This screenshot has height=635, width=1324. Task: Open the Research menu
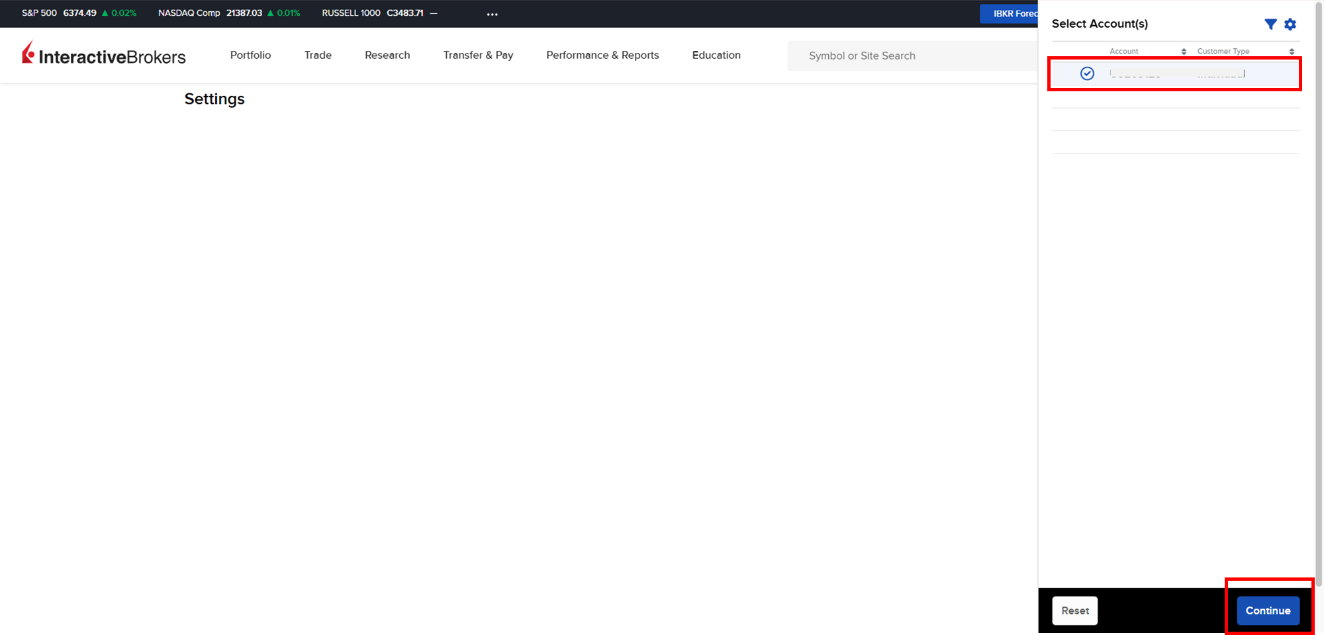pos(387,55)
